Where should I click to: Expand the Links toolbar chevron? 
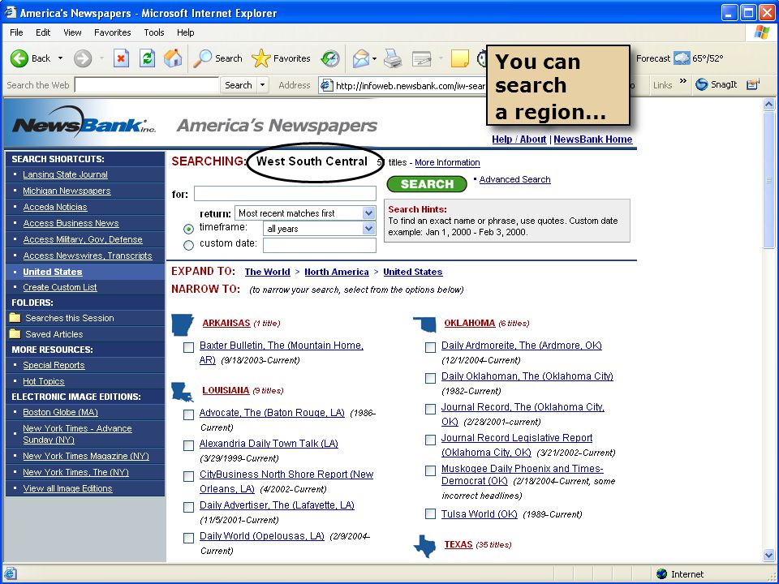[683, 81]
